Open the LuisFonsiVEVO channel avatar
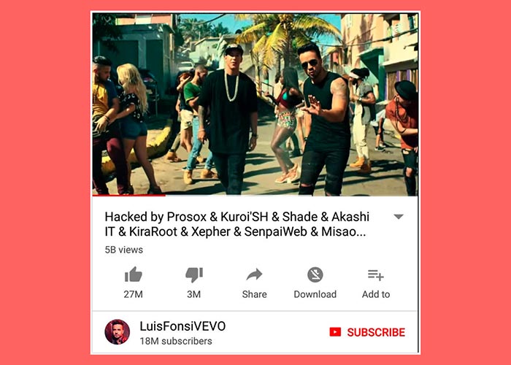 [118, 331]
